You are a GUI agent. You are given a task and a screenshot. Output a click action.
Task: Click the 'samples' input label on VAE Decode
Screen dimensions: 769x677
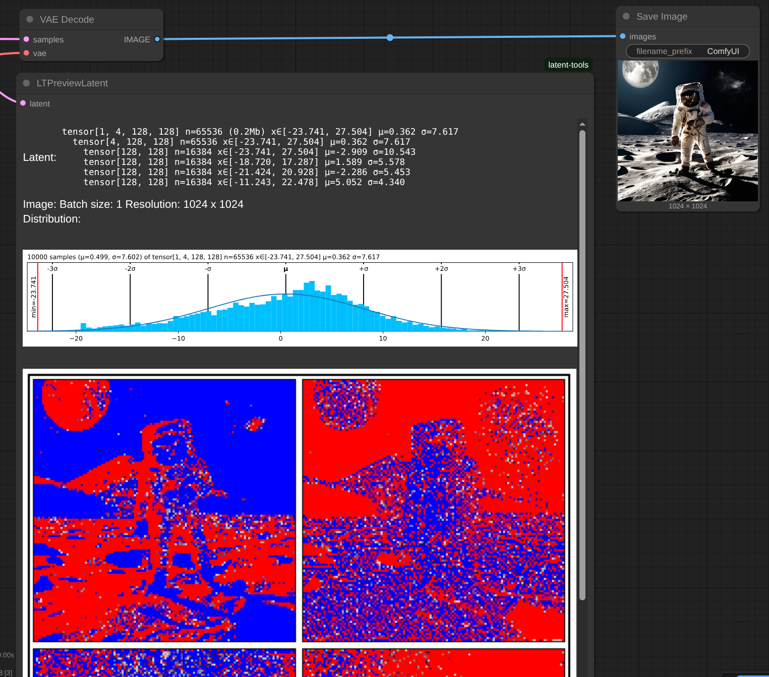click(x=48, y=40)
